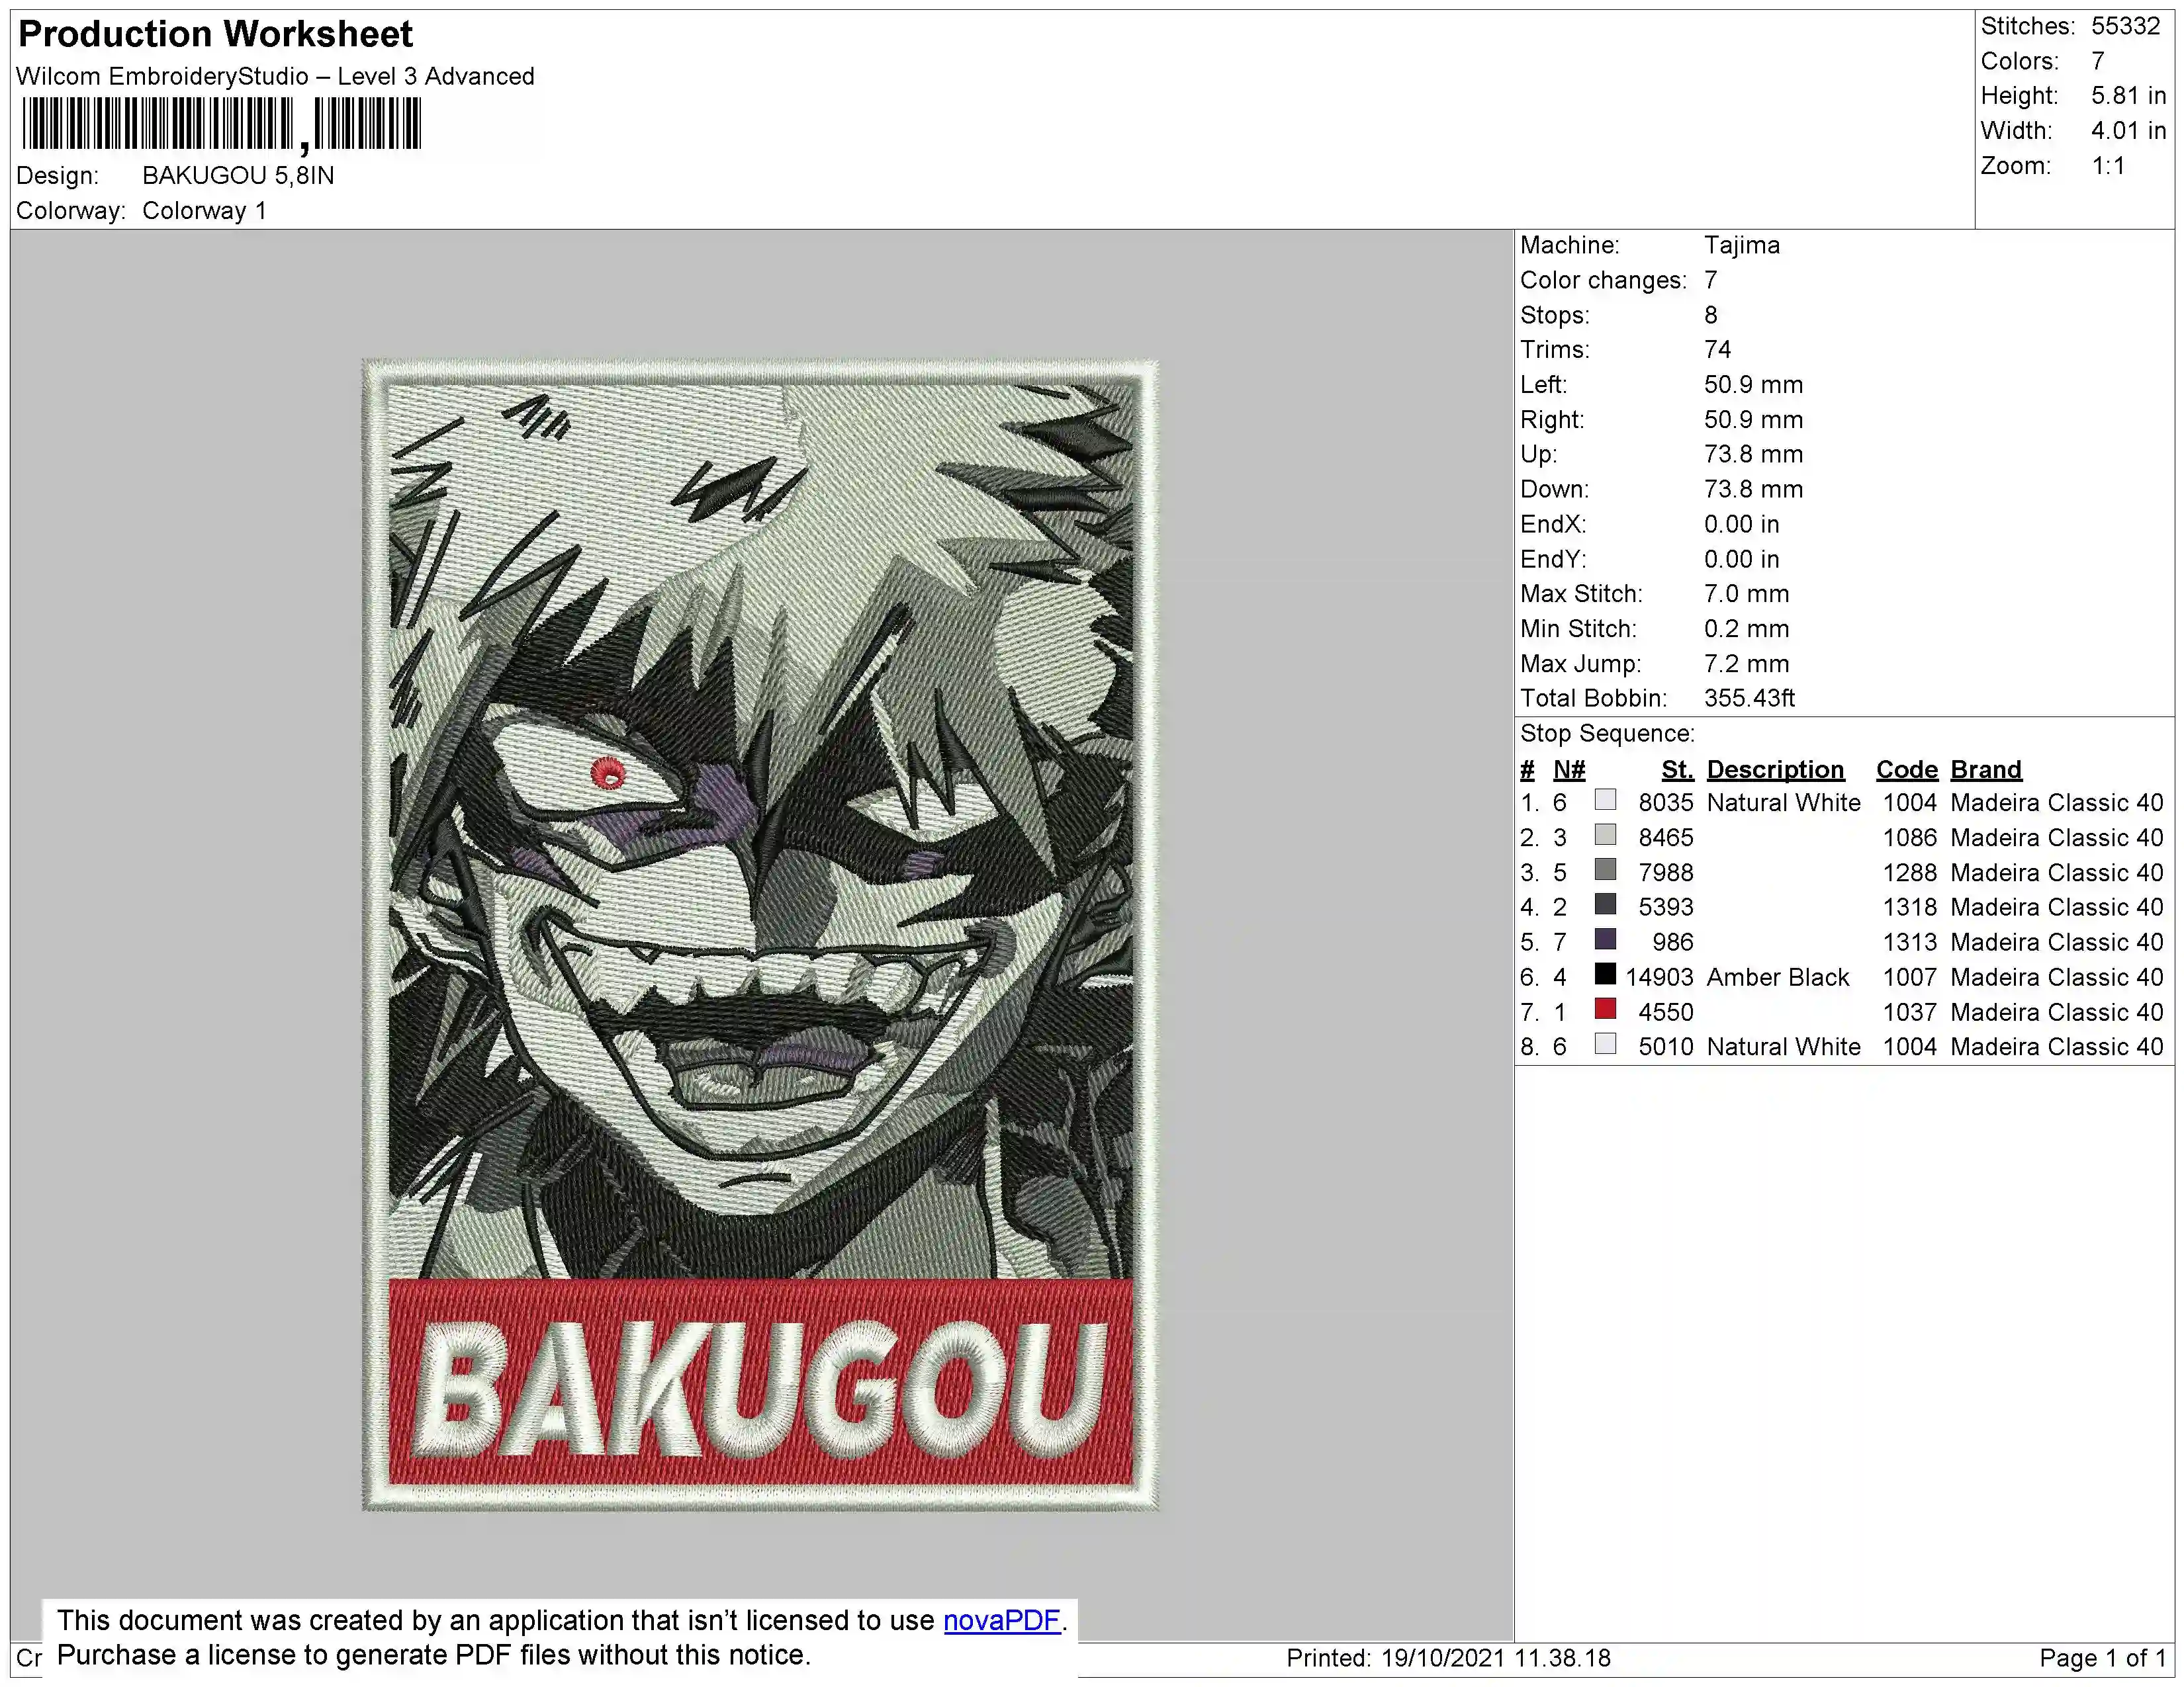The width and height of the screenshot is (2184, 1687).
Task: Click the 'Code' column header
Action: tap(1906, 769)
